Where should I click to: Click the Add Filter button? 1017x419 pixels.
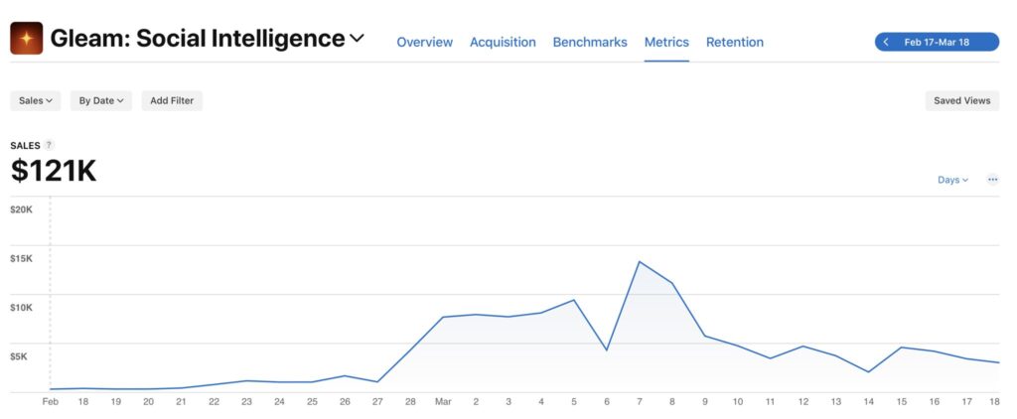click(172, 100)
